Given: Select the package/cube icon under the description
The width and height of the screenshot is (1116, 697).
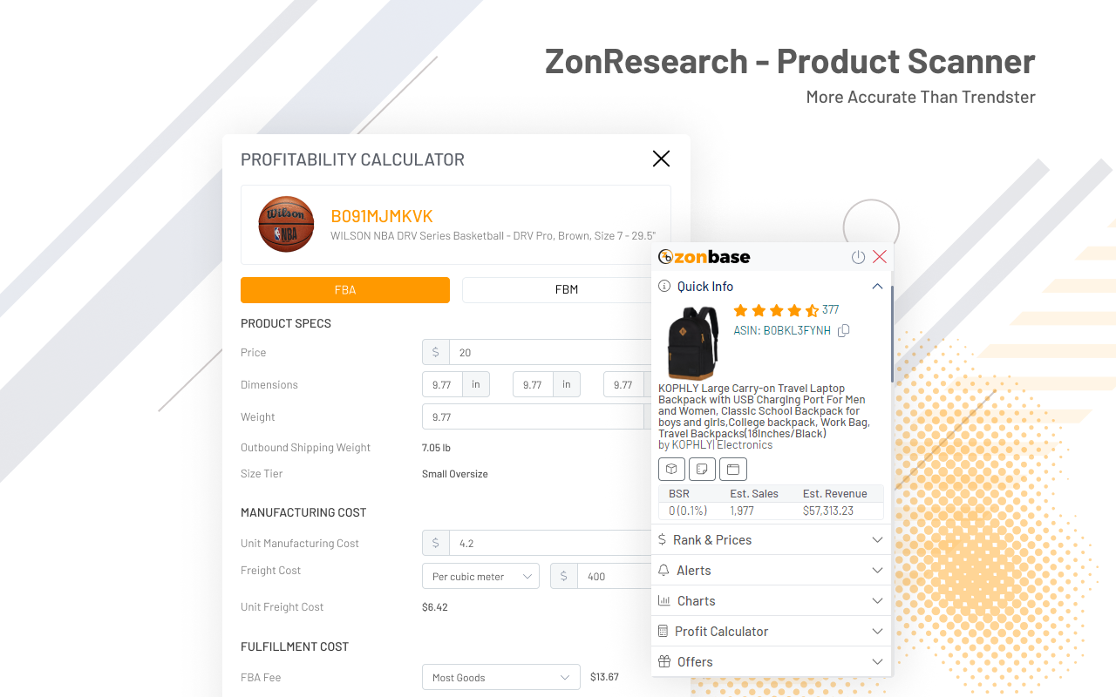Looking at the screenshot, I should 671,469.
